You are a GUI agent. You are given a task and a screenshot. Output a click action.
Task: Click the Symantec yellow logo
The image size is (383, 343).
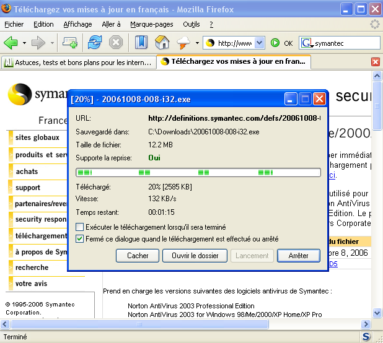(x=20, y=94)
